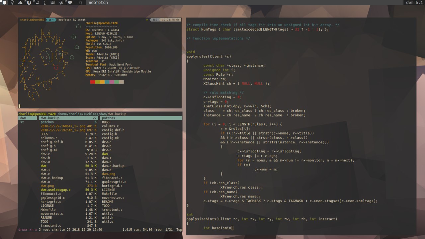Select dwm.c.backup in ranger preview column

(113, 166)
